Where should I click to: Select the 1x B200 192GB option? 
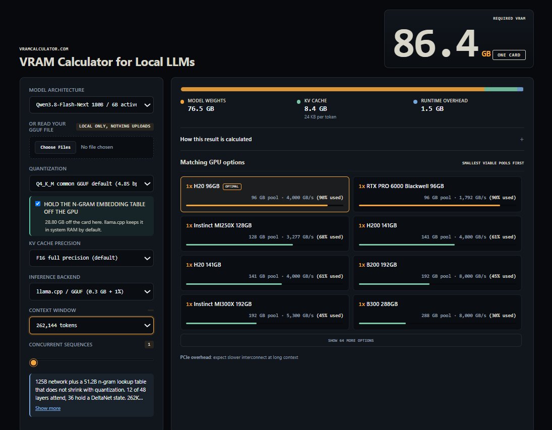tap(437, 273)
